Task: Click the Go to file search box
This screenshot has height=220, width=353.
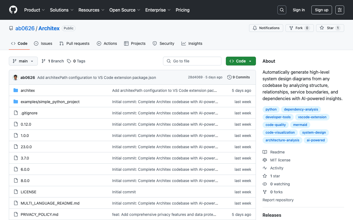Action: (x=192, y=61)
